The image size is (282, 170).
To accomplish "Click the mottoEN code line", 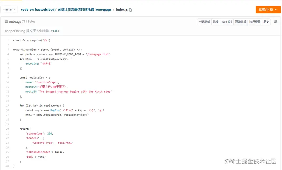I will [68, 92].
